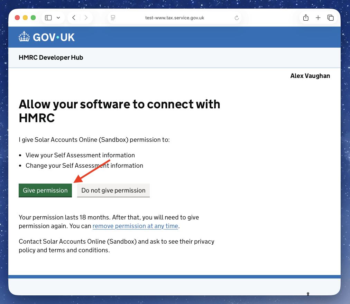Maximize window with green button
Viewport: 350px width, 304px height.
click(x=33, y=18)
